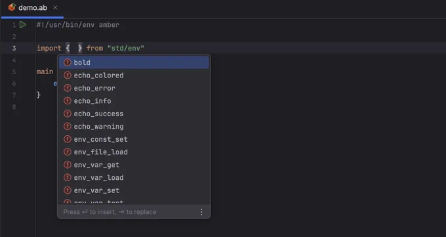
Task: Click the function icon beside echo_error
Action: (x=68, y=88)
